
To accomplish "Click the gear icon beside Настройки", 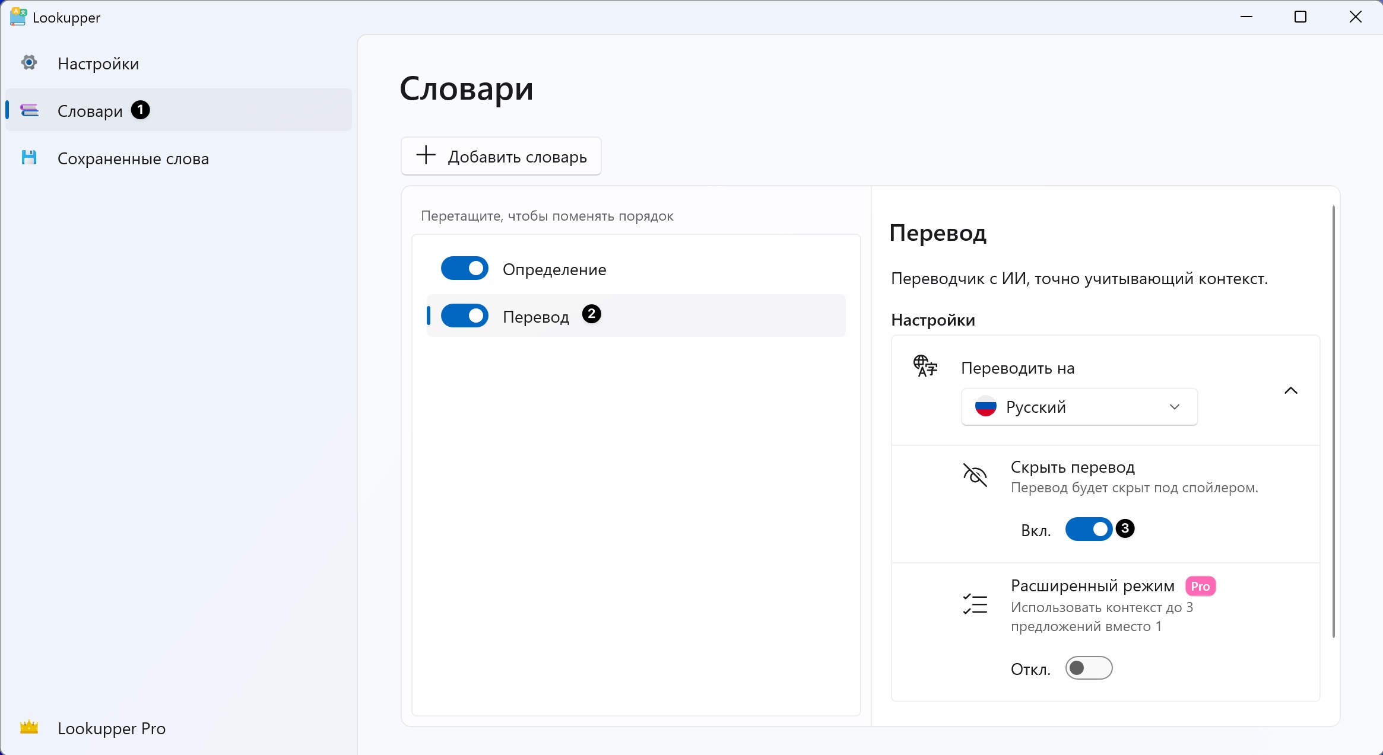I will click(x=28, y=63).
